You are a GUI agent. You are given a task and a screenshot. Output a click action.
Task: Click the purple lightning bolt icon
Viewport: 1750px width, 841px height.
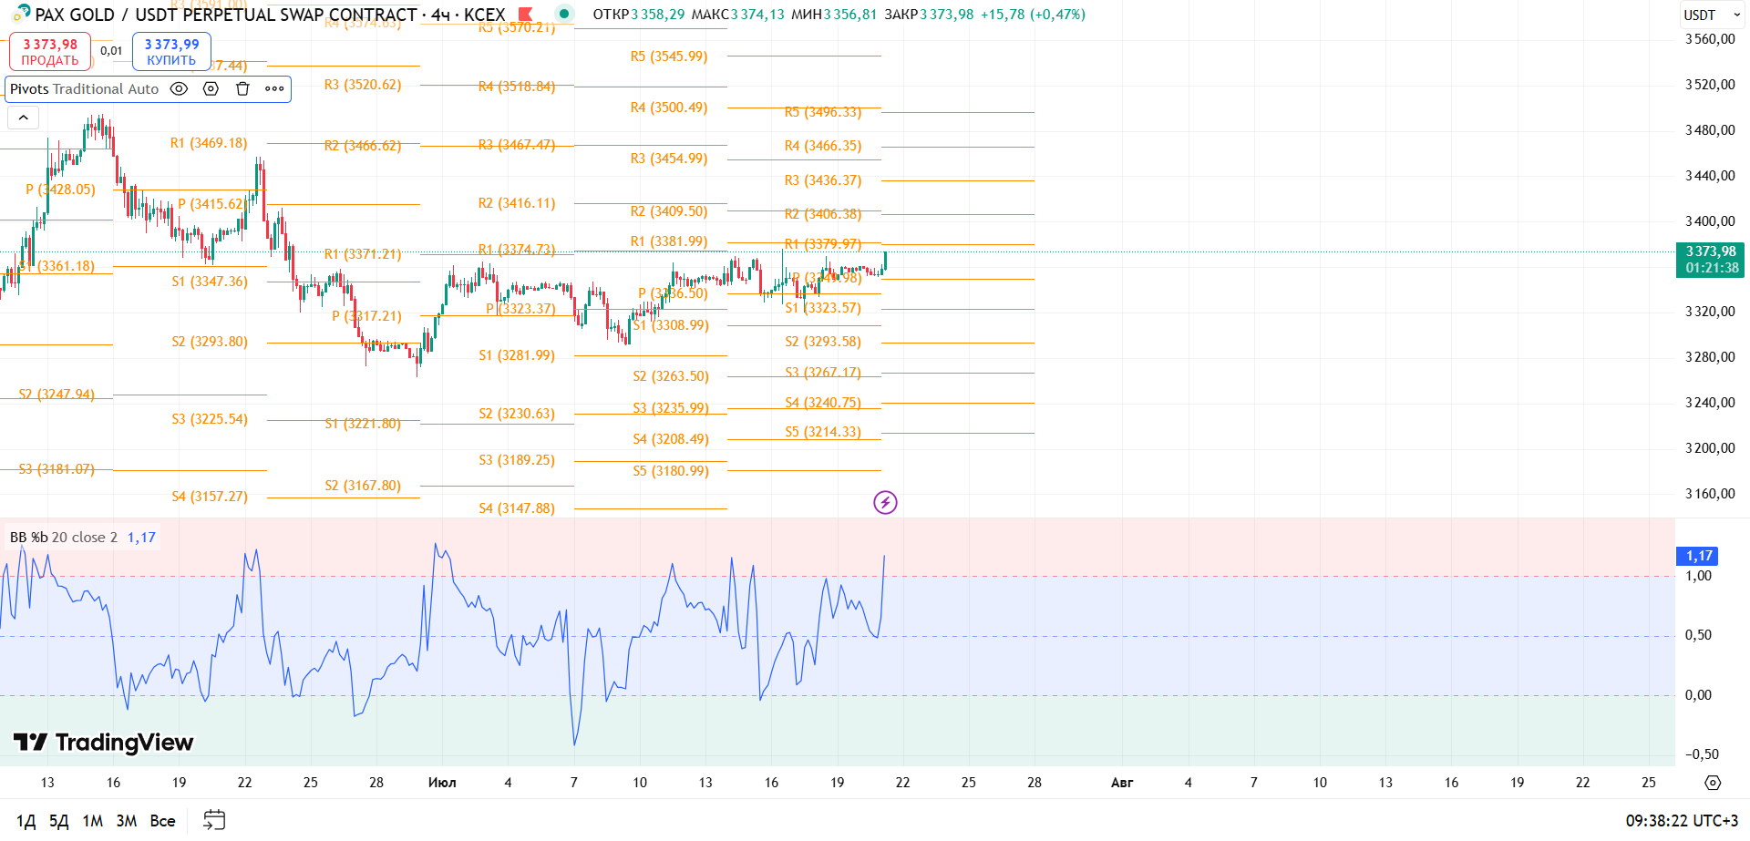click(x=885, y=502)
